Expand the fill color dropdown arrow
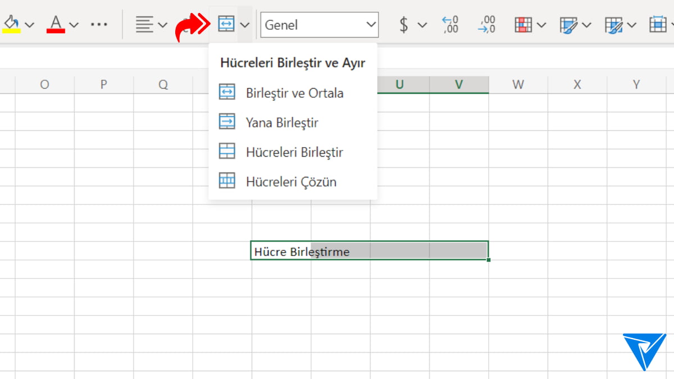The width and height of the screenshot is (674, 379). [30, 25]
